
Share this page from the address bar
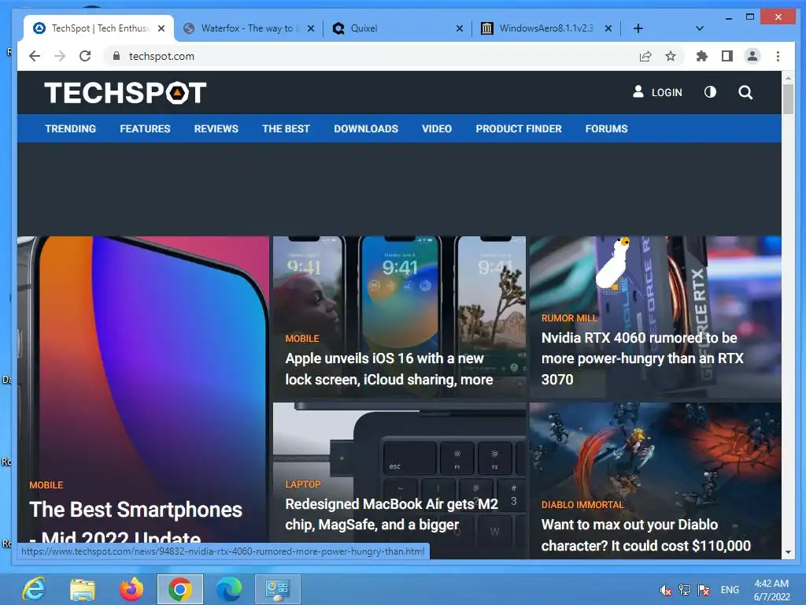[645, 56]
